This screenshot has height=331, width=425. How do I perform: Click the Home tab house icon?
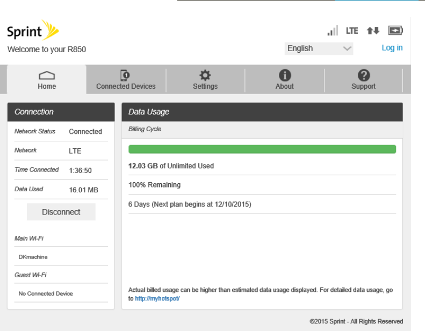coord(47,75)
